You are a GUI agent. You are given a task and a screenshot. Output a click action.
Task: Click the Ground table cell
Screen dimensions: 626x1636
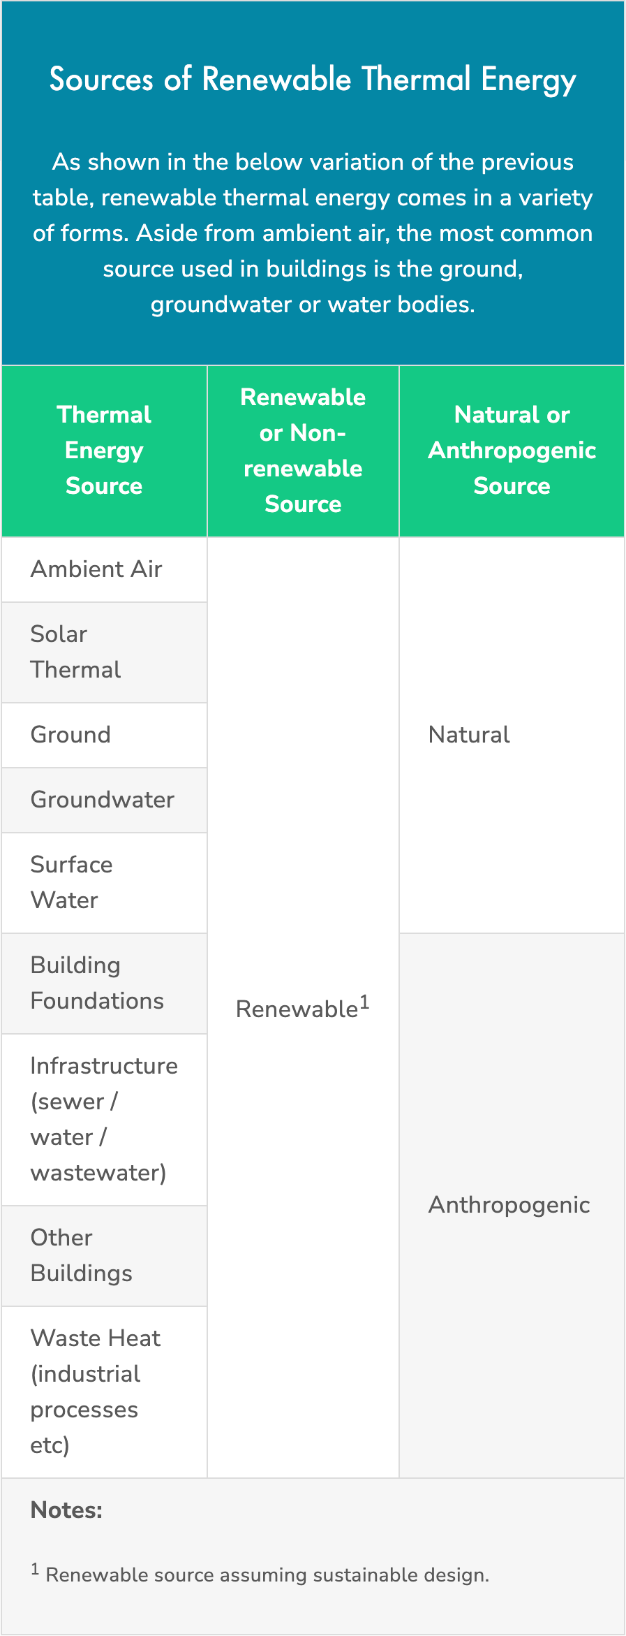click(104, 735)
